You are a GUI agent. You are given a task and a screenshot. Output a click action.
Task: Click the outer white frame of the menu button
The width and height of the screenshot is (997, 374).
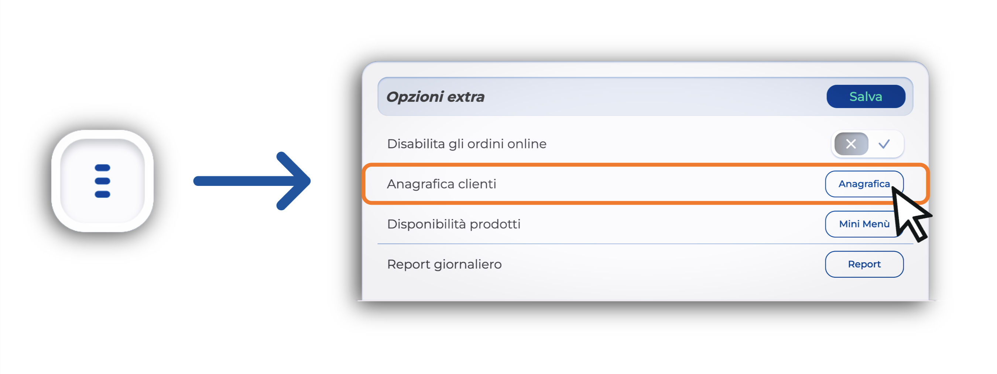click(x=56, y=181)
